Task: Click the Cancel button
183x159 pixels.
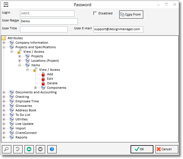Action: [x=167, y=149]
